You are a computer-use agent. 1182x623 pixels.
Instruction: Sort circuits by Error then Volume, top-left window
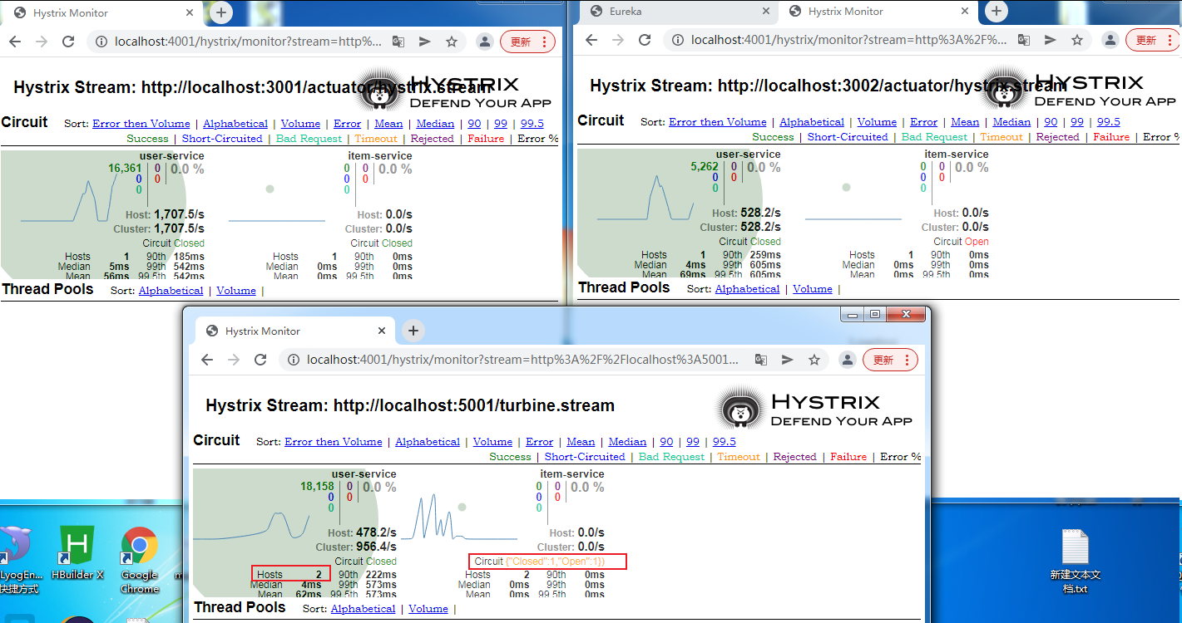click(141, 124)
